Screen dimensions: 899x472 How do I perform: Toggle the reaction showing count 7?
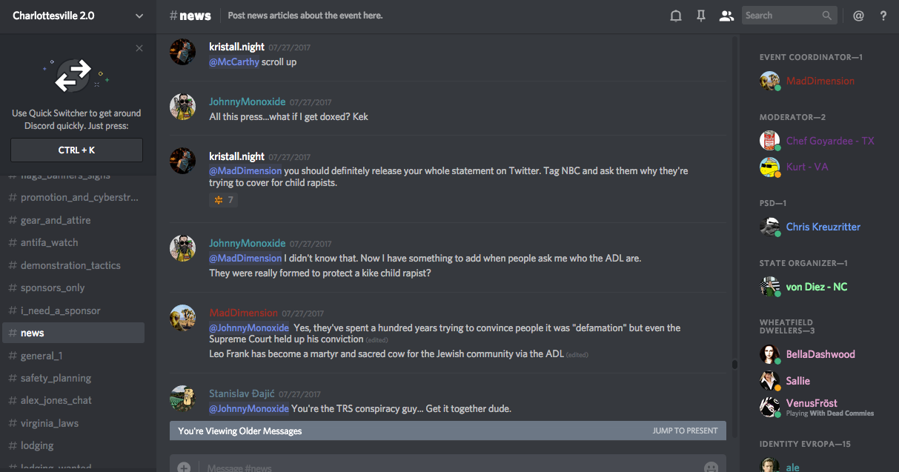click(224, 200)
